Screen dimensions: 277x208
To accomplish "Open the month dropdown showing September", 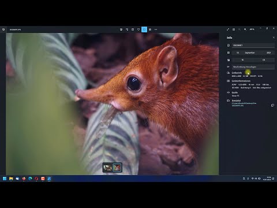I will (x=250, y=53).
